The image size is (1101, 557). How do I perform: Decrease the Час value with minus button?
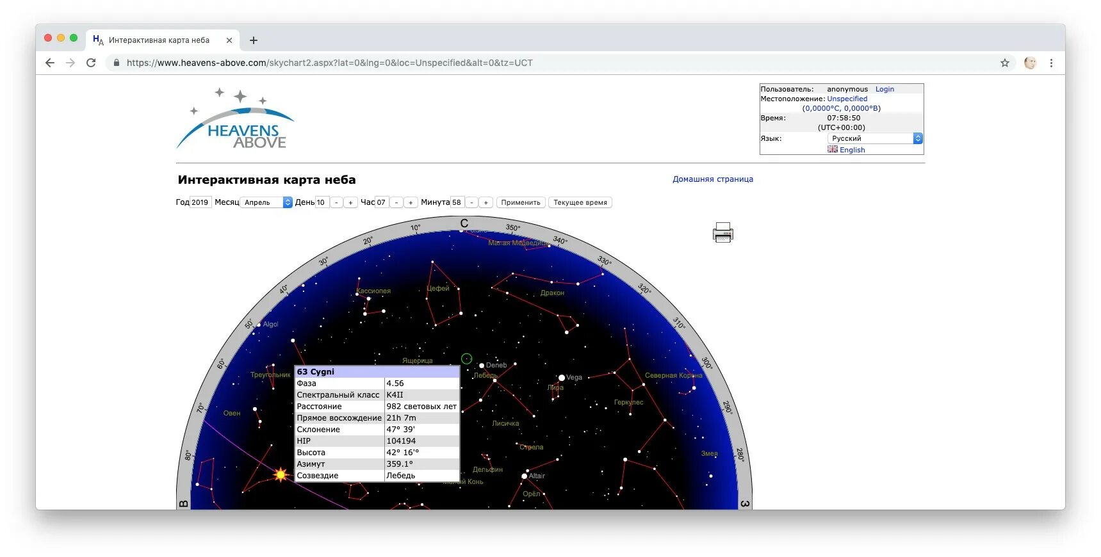396,202
